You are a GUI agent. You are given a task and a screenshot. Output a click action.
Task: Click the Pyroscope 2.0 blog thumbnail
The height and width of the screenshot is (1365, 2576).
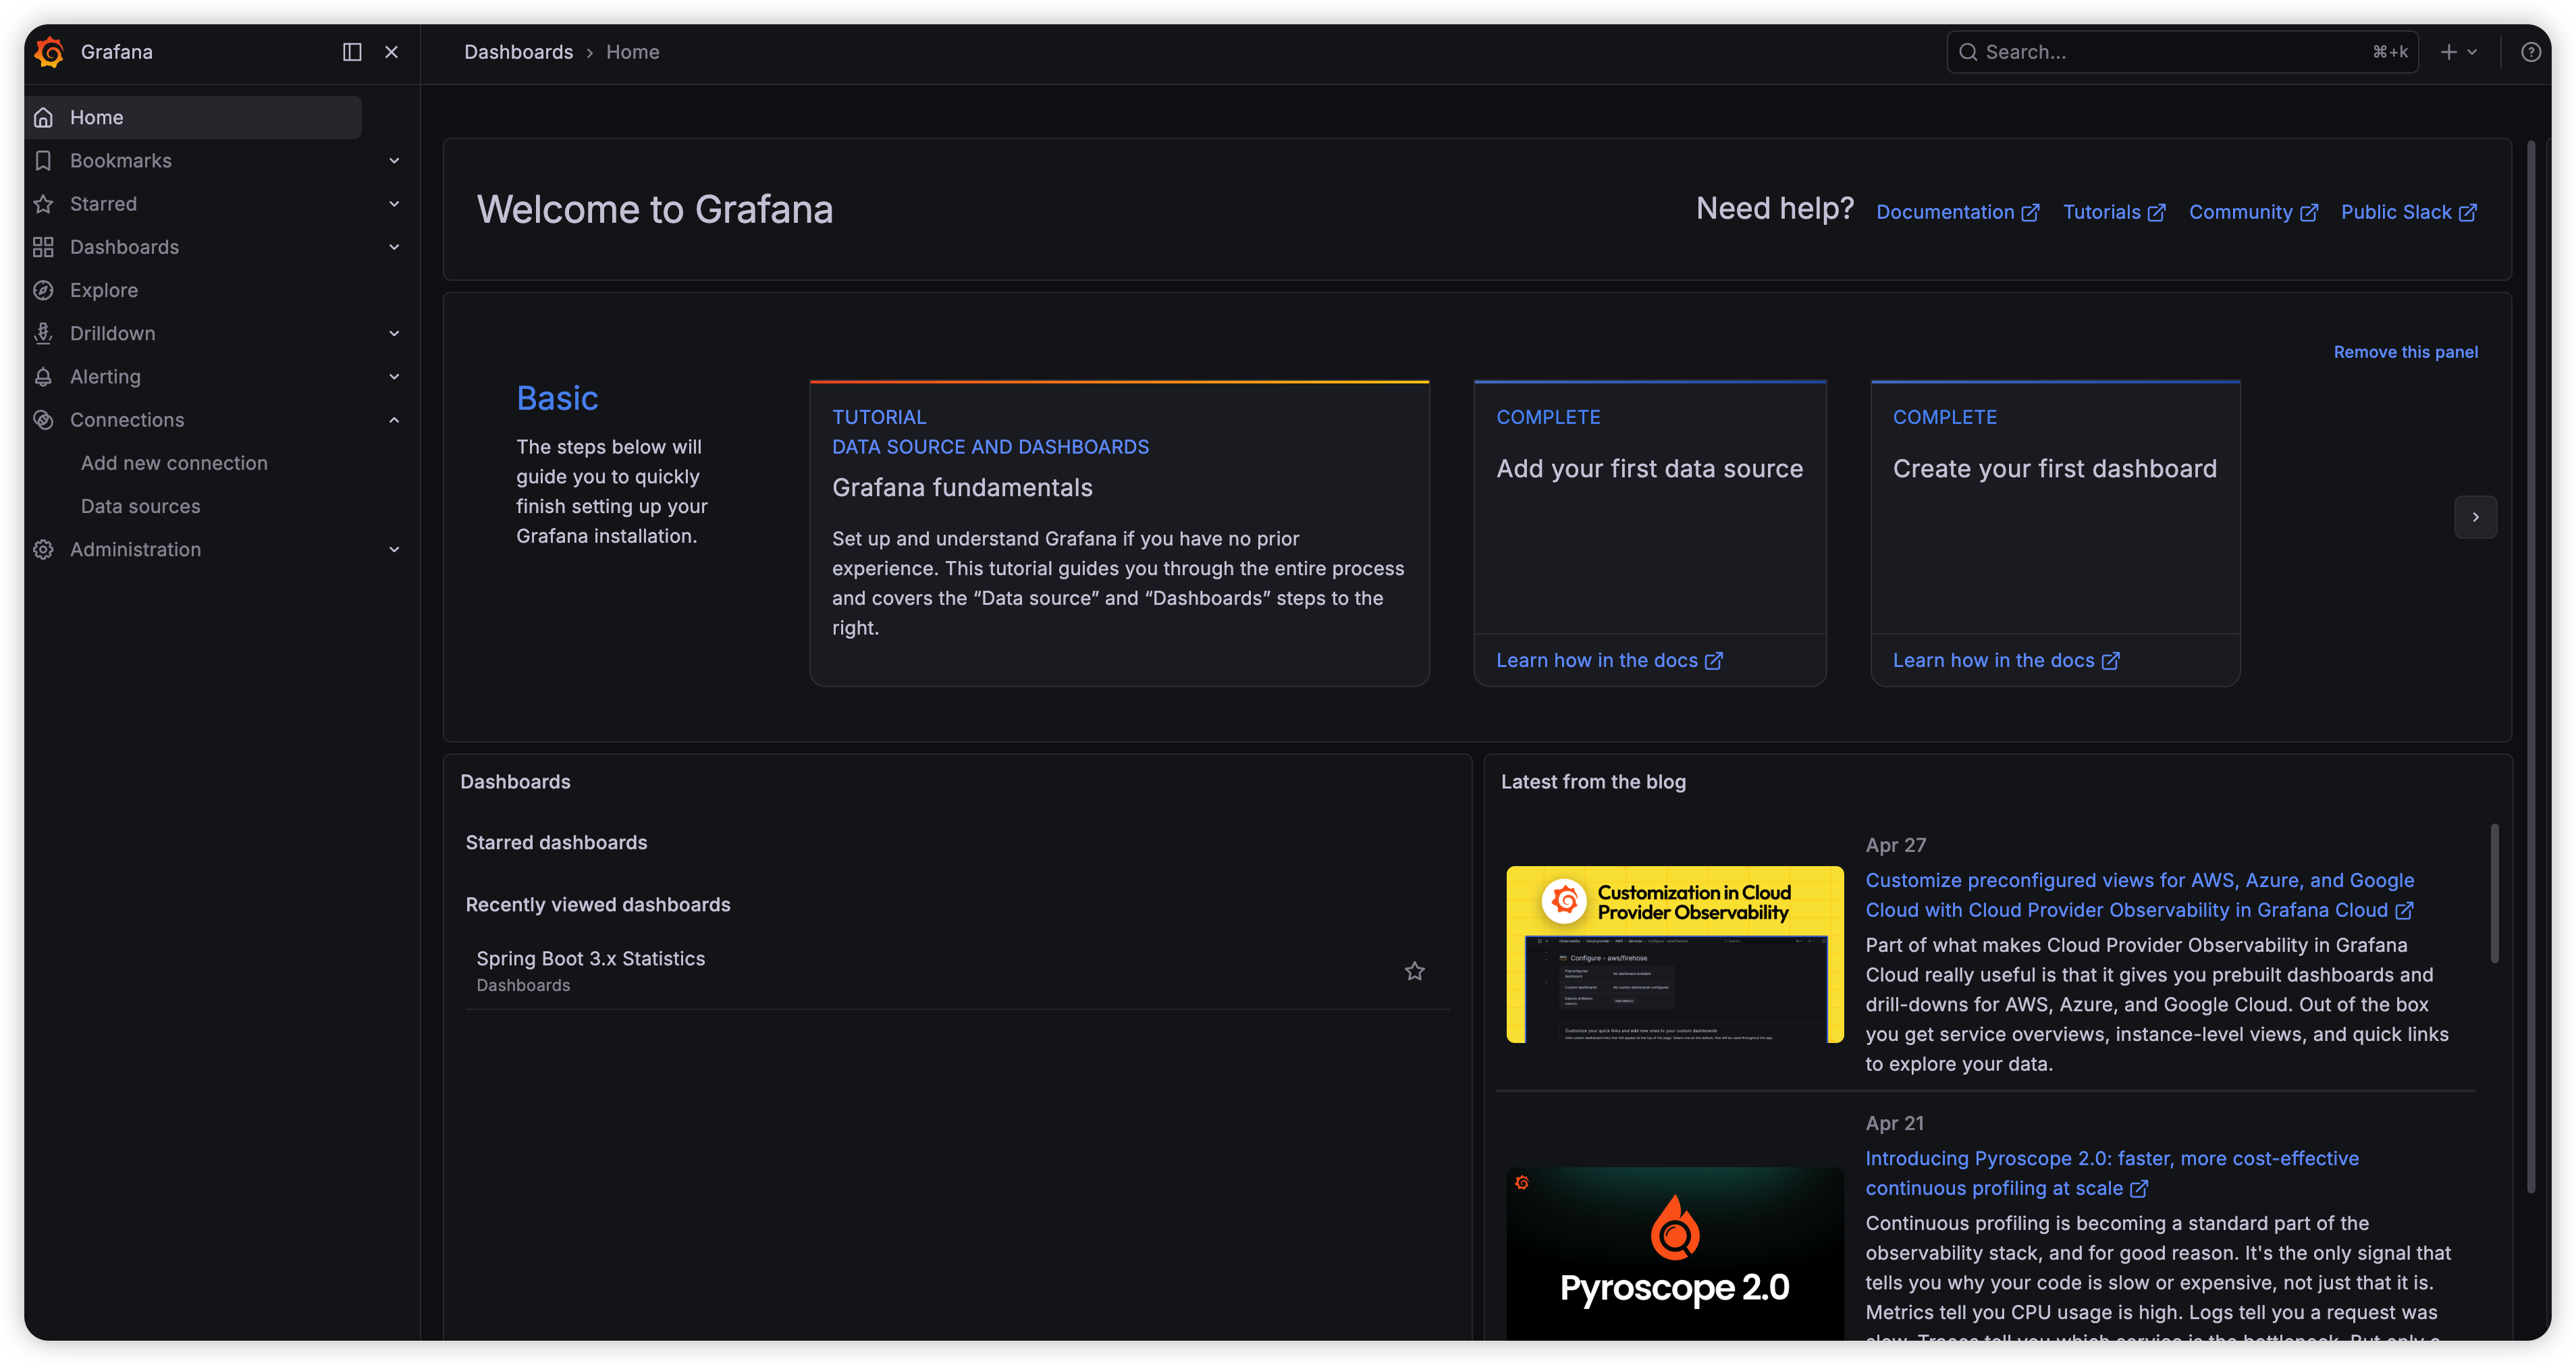point(1674,1253)
